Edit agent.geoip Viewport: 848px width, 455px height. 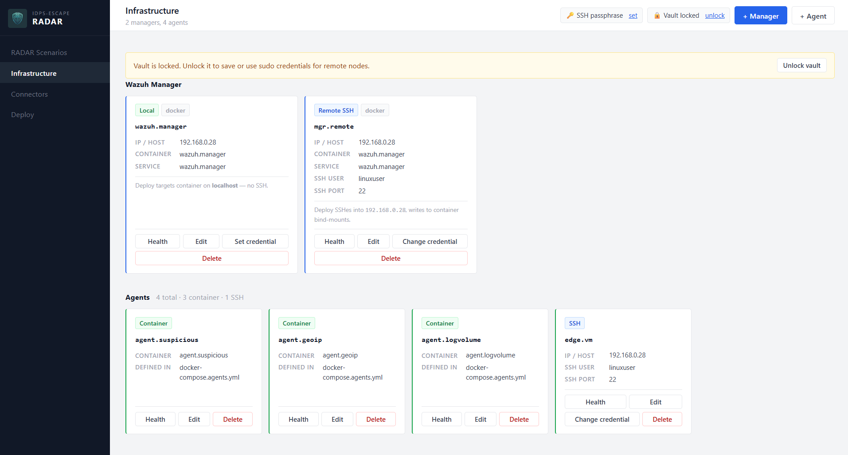(337, 419)
